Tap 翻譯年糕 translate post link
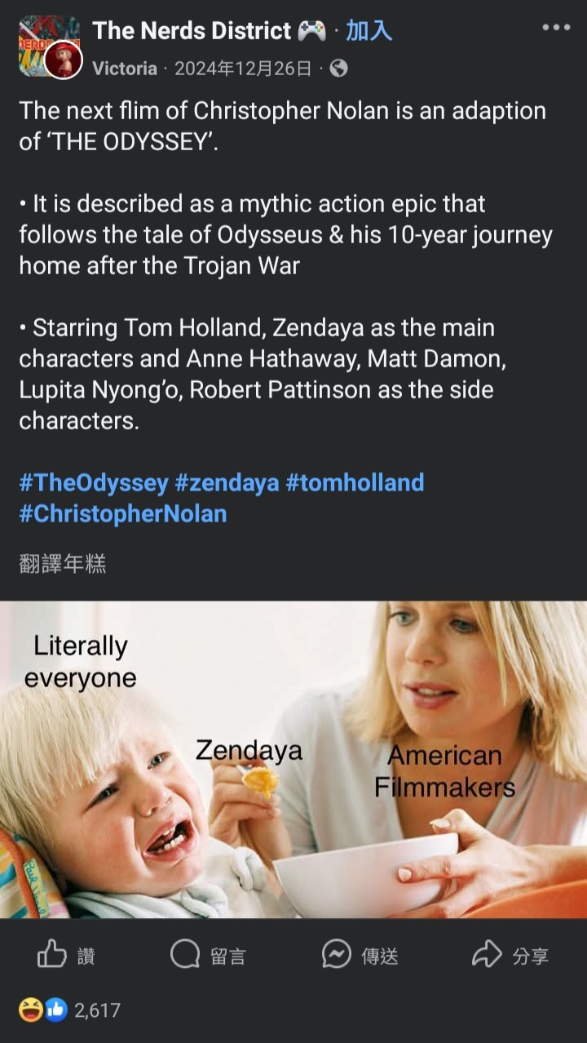This screenshot has width=587, height=1043. [63, 564]
